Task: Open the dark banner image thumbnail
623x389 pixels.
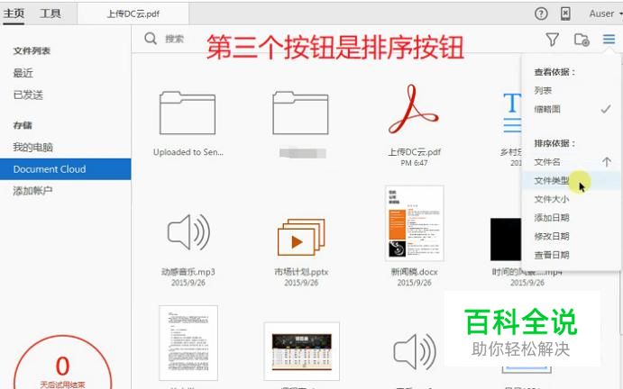Action: pyautogui.click(x=301, y=352)
